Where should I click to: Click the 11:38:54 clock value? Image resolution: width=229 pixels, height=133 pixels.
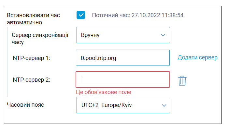click(x=173, y=15)
